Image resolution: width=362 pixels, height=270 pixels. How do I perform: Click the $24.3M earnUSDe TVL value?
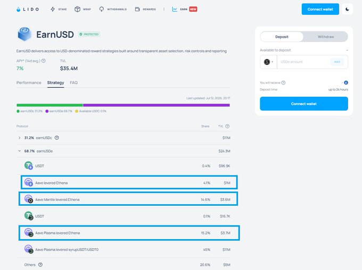[x=224, y=151]
